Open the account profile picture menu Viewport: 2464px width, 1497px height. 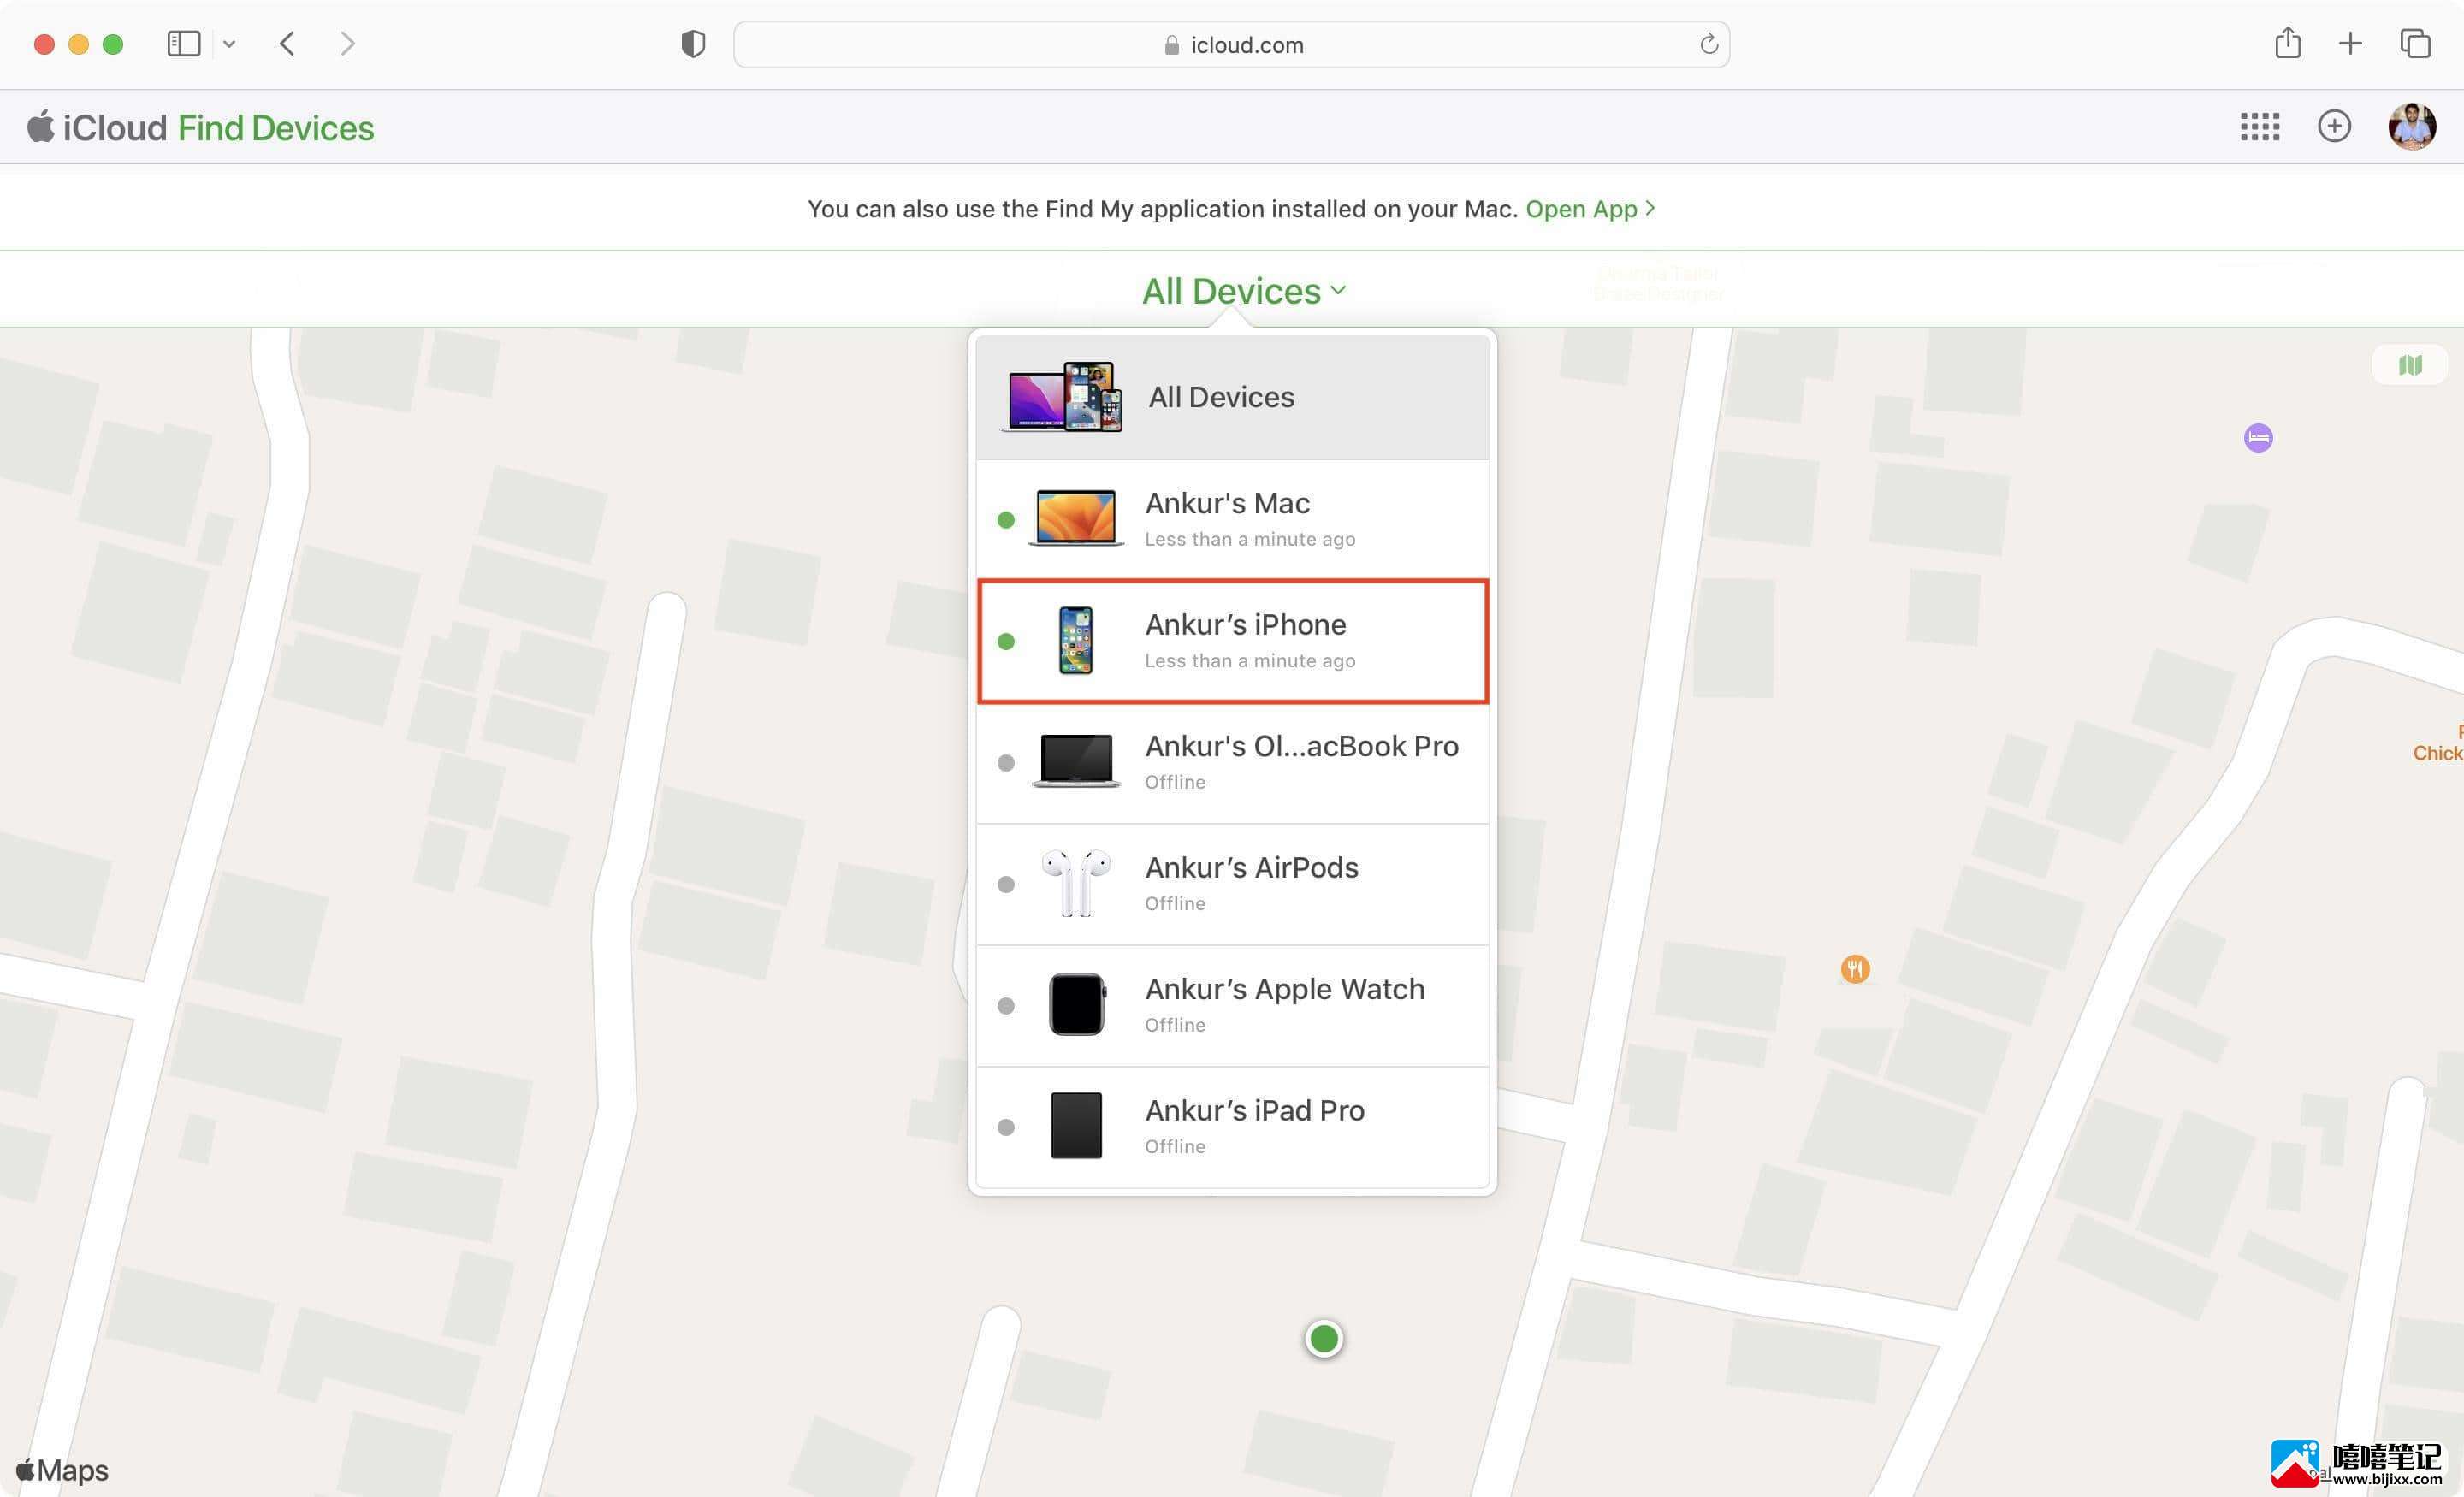2411,126
